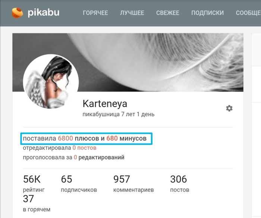Click the pikabu wordmark in header

coord(44,12)
